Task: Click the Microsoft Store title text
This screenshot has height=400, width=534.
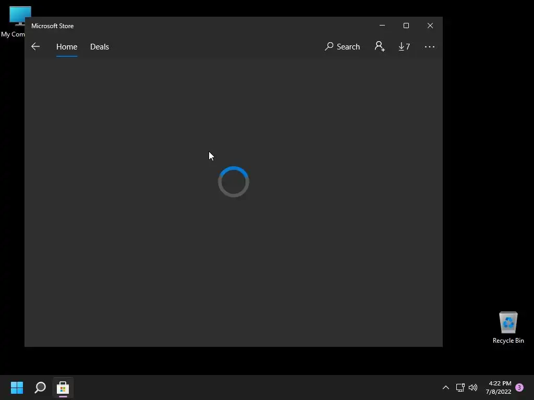Action: point(53,26)
